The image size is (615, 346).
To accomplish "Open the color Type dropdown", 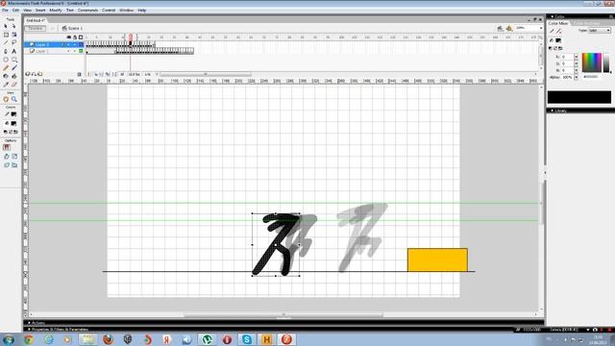I will (599, 31).
